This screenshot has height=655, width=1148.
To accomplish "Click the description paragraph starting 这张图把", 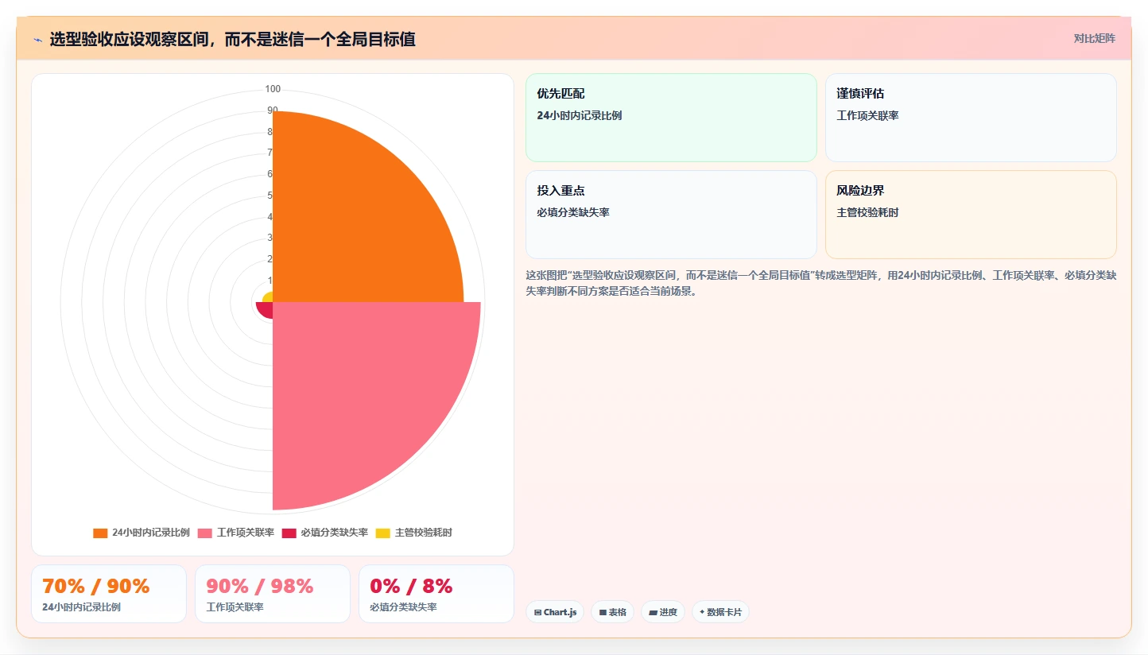I will [821, 283].
